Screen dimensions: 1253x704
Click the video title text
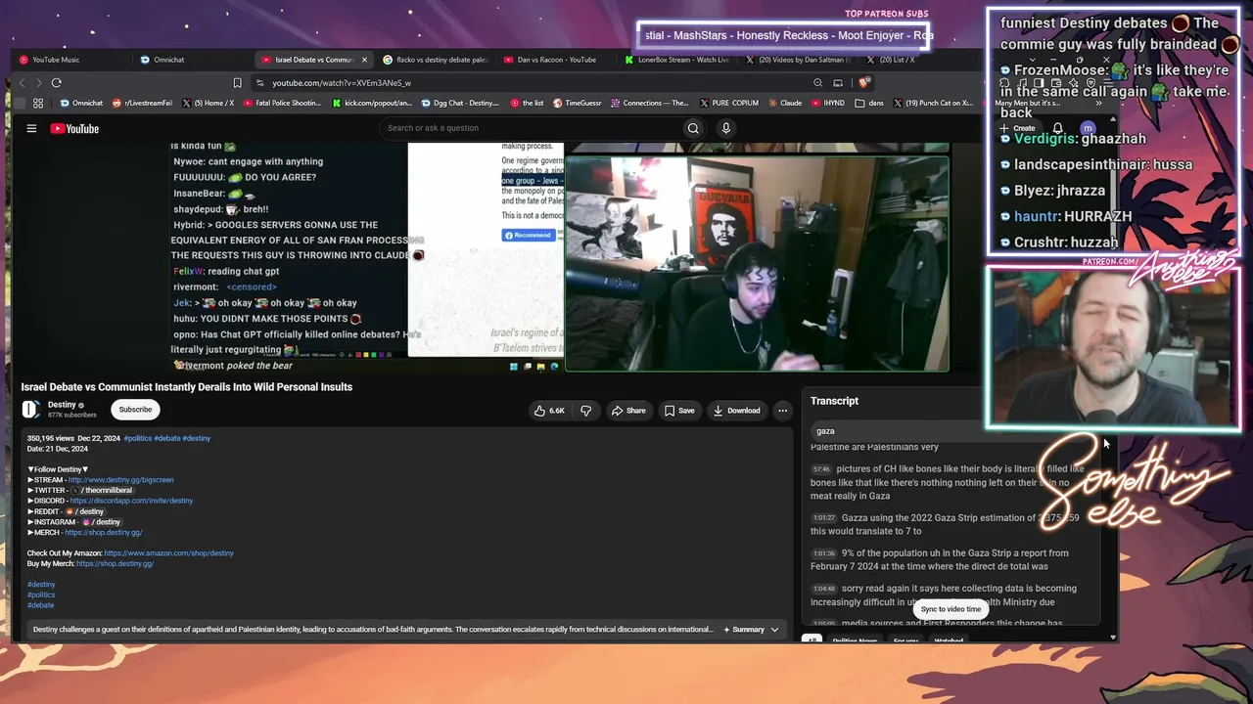coord(187,387)
